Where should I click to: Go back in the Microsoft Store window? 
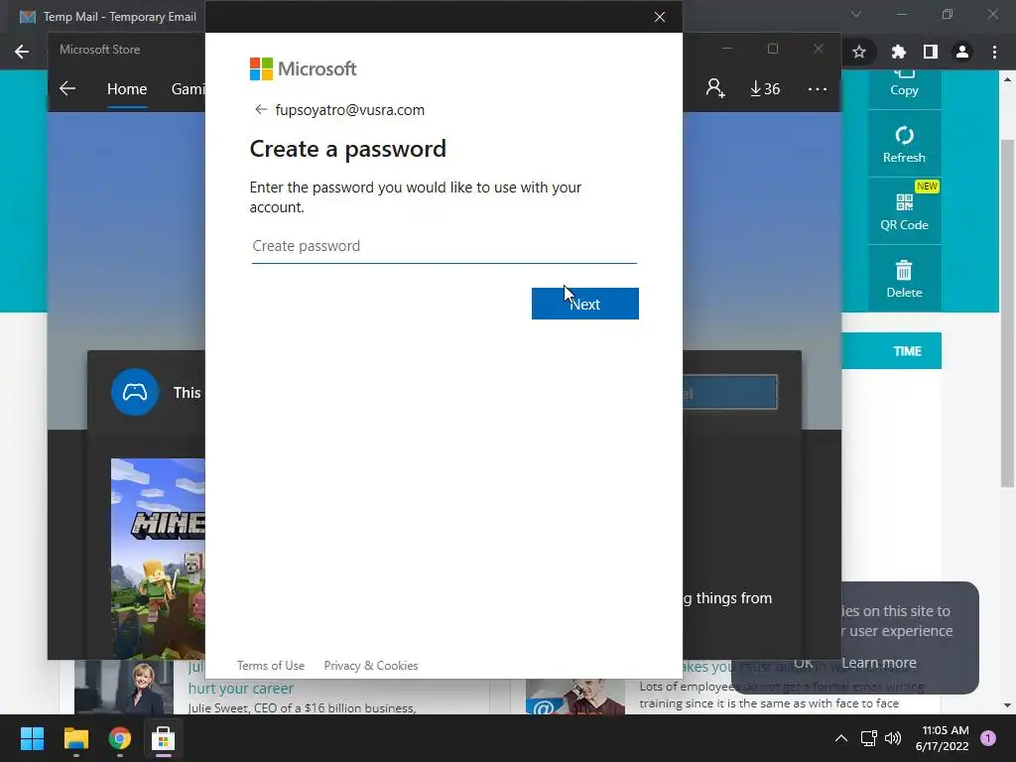pyautogui.click(x=67, y=88)
